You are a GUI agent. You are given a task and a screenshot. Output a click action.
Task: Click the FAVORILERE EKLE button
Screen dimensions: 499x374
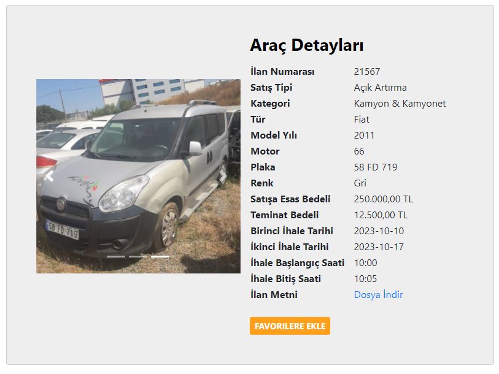tap(290, 326)
